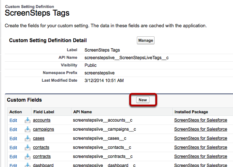
Task: Click the download icon in contacts row
Action: point(28,147)
